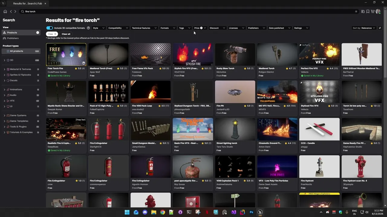Open Discord from the taskbar
Viewport: 387px width, 217px height.
145,212
